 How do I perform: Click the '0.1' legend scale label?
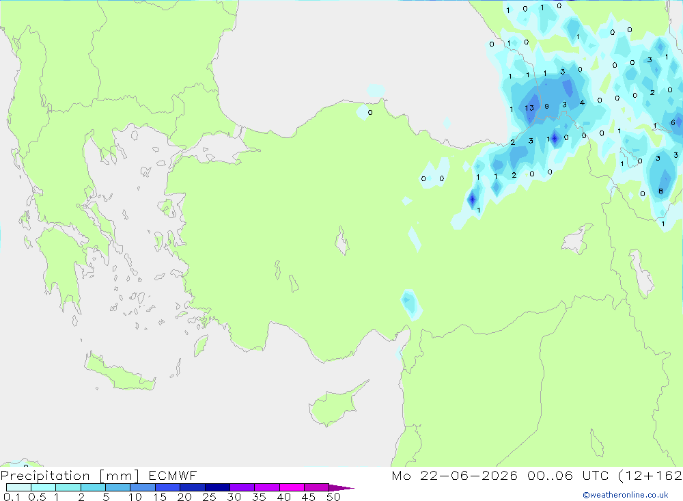[x=12, y=497]
